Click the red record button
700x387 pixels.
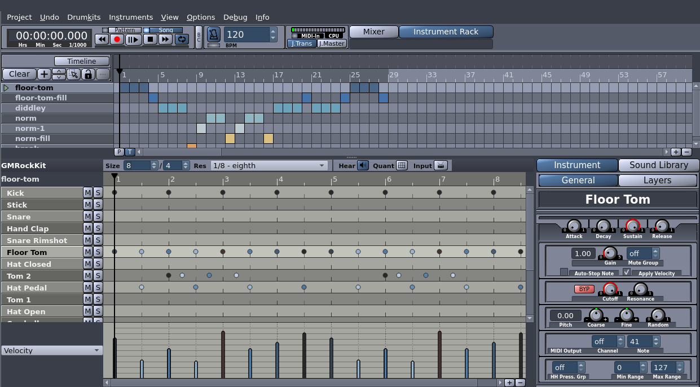point(117,39)
